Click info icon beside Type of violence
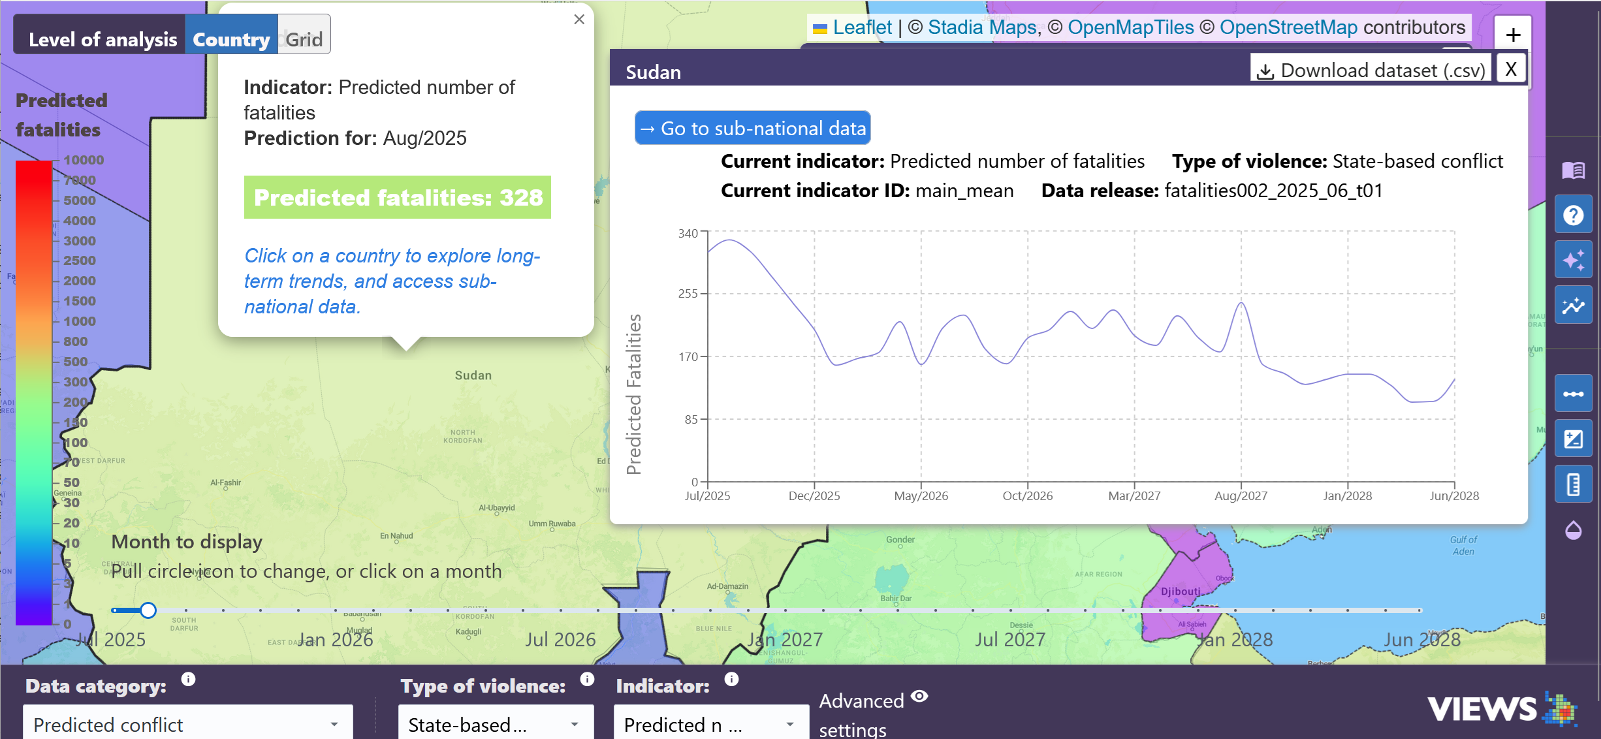The image size is (1601, 739). [587, 679]
